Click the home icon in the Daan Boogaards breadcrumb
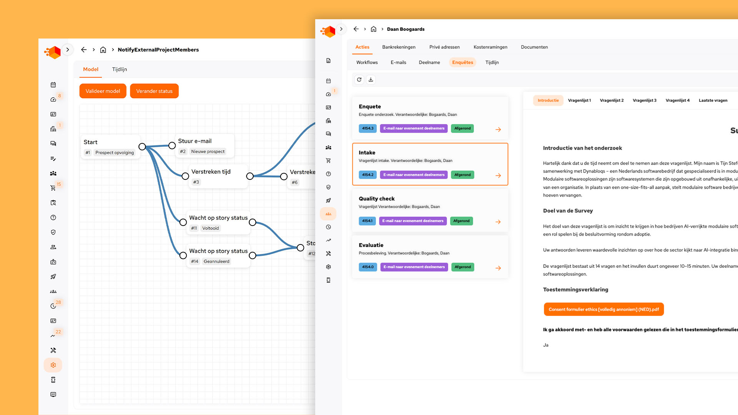738x415 pixels. (x=373, y=29)
